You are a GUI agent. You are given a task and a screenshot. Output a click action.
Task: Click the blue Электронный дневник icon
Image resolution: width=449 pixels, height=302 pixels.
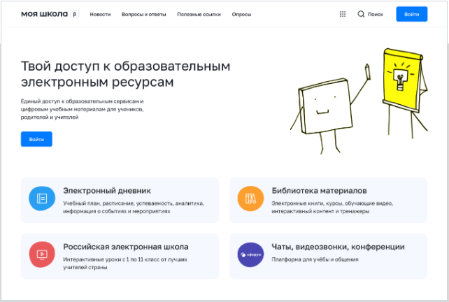point(42,199)
